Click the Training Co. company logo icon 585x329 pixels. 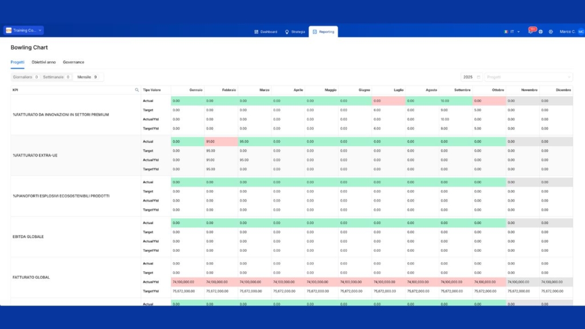[9, 30]
